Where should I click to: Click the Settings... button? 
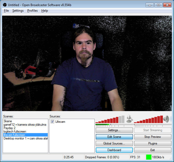[114, 130]
